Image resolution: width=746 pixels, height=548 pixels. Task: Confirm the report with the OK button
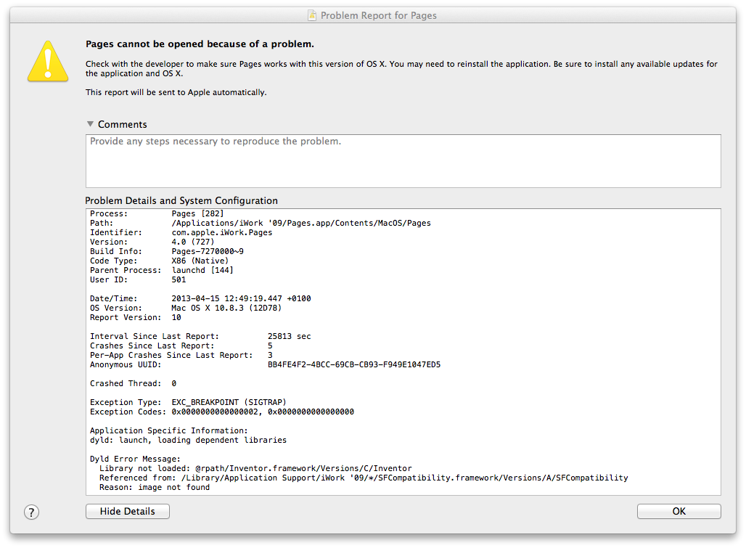tap(679, 512)
